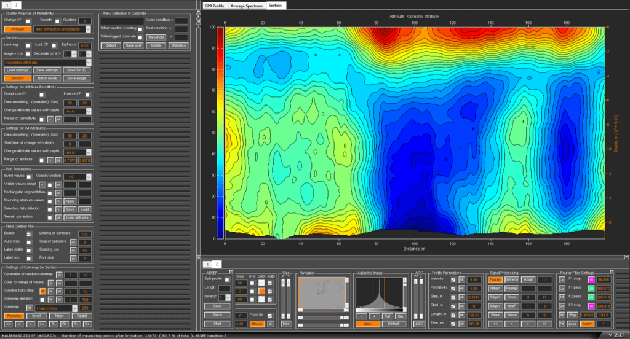The width and height of the screenshot is (630, 339).
Task: Click the Lx Fourier filter button
Action: click(561, 279)
